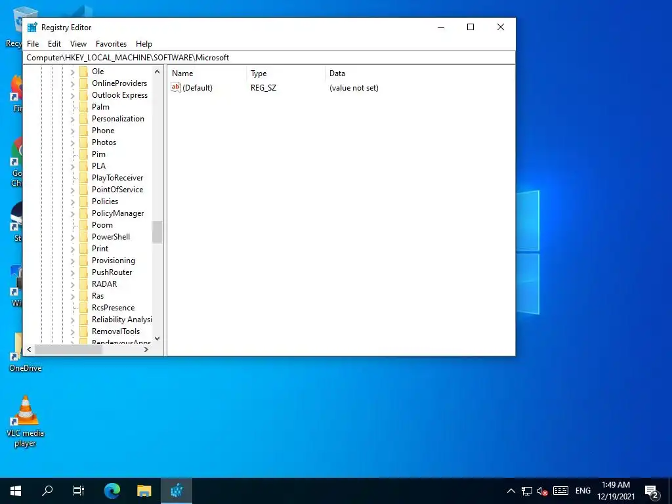Expand the PolicyManager key
Image resolution: width=672 pixels, height=504 pixels.
coord(72,213)
